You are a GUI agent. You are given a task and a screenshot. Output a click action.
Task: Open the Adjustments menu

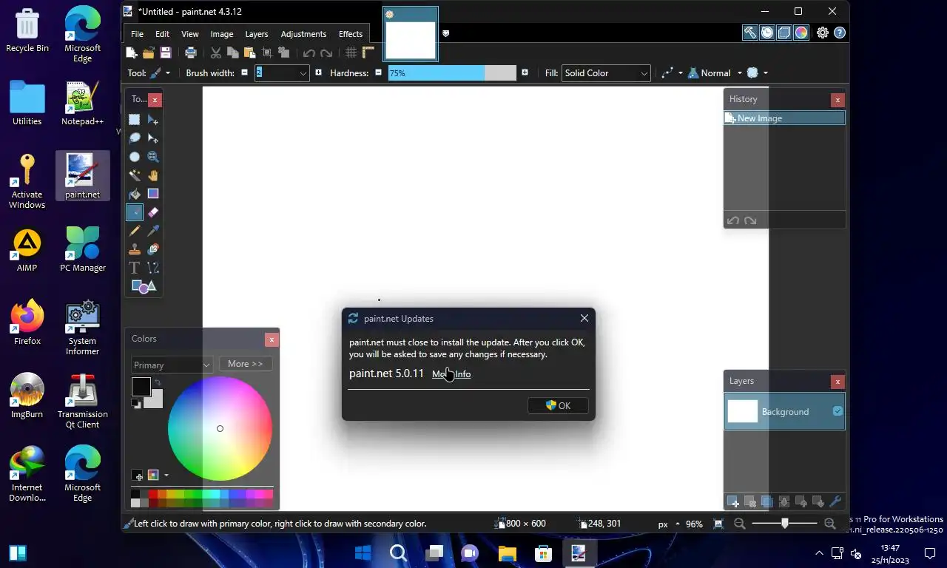pyautogui.click(x=303, y=34)
